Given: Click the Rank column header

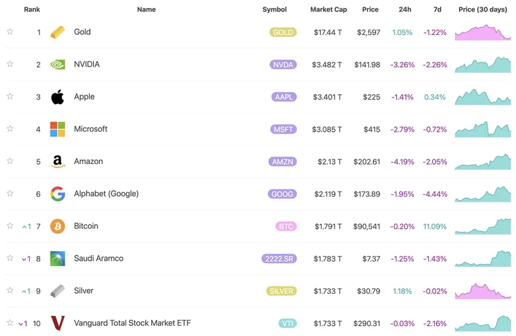Looking at the screenshot, I should click(x=32, y=9).
